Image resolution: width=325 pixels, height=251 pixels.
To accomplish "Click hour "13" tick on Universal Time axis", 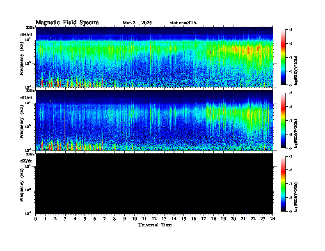I will pyautogui.click(x=164, y=219).
